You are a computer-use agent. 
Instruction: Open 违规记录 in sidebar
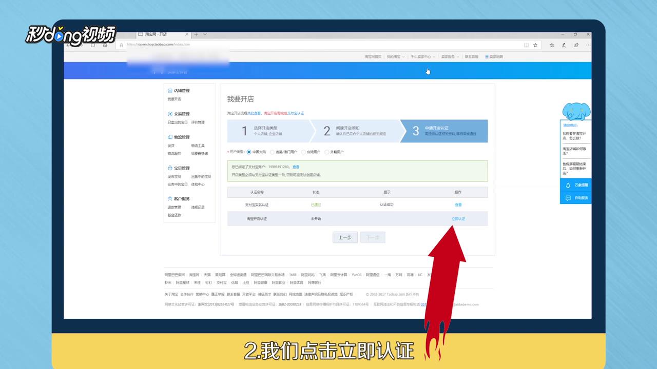click(198, 207)
